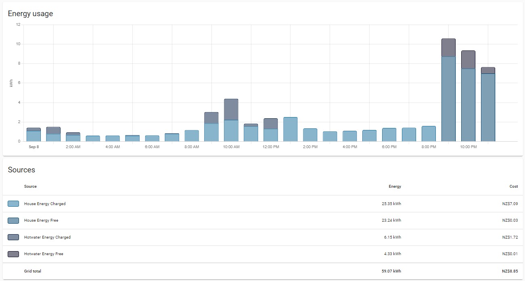
Task: Click the bar above the 6:00 PM label
Action: pyautogui.click(x=389, y=135)
